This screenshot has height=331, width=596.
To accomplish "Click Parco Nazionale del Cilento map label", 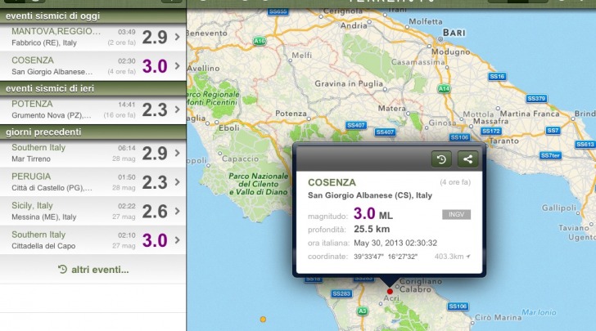I will click(258, 184).
